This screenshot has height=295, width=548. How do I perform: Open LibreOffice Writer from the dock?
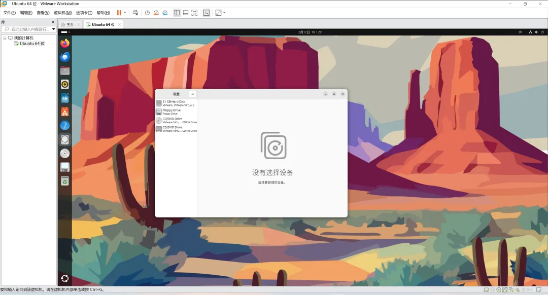coord(64,98)
